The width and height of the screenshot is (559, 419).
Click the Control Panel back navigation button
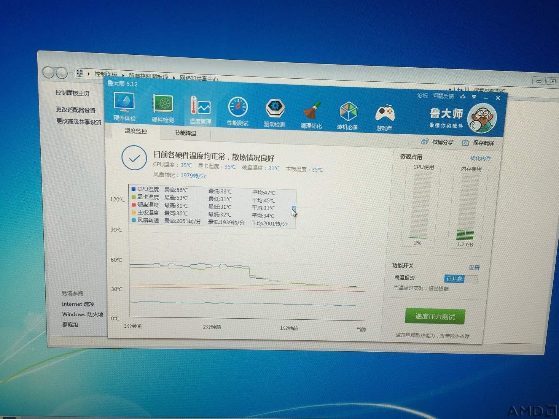point(48,72)
